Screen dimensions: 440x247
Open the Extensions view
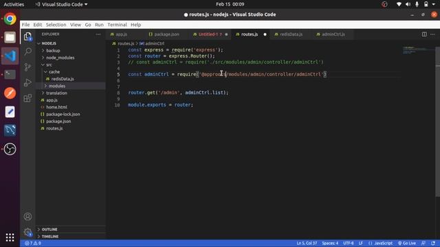27,98
